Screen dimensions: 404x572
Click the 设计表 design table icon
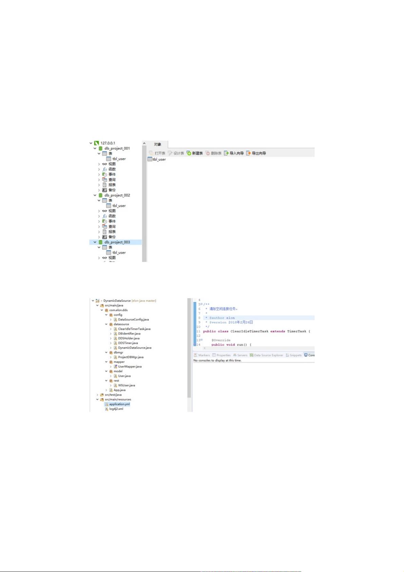point(170,153)
